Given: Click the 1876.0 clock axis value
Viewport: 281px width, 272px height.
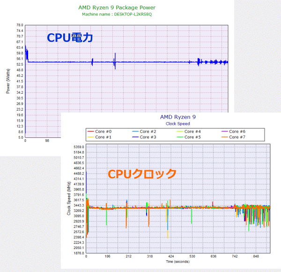Looking at the screenshot, I should (79, 253).
